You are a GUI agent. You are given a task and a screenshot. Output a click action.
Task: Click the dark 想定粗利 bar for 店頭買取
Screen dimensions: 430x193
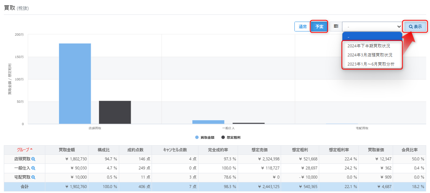[115, 112]
